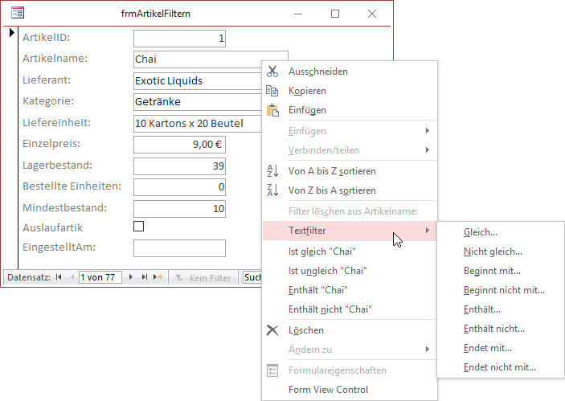
Task: Click the Kein Filter button
Action: coord(203,278)
